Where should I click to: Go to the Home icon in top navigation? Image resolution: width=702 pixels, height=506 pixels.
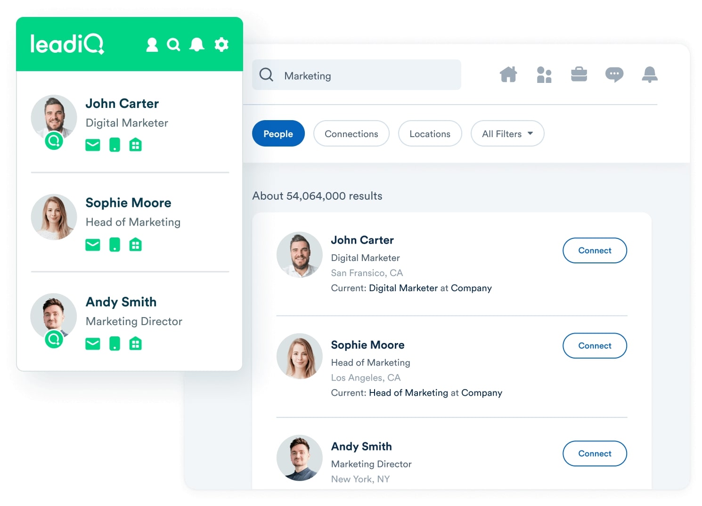coord(508,74)
